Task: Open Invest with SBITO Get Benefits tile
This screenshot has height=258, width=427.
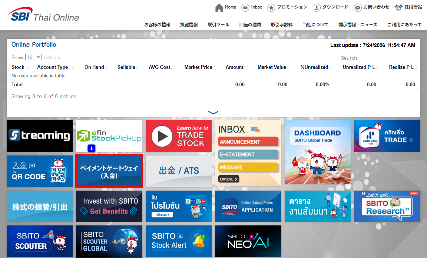Action: pyautogui.click(x=109, y=206)
